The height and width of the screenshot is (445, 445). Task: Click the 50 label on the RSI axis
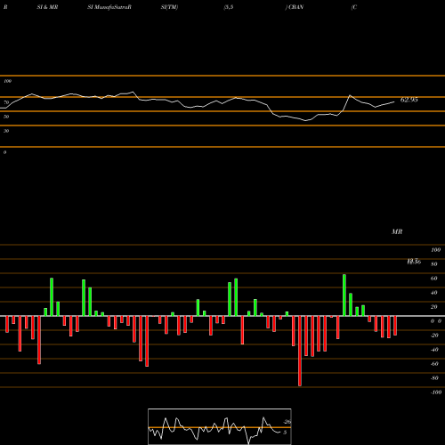(x=6, y=117)
